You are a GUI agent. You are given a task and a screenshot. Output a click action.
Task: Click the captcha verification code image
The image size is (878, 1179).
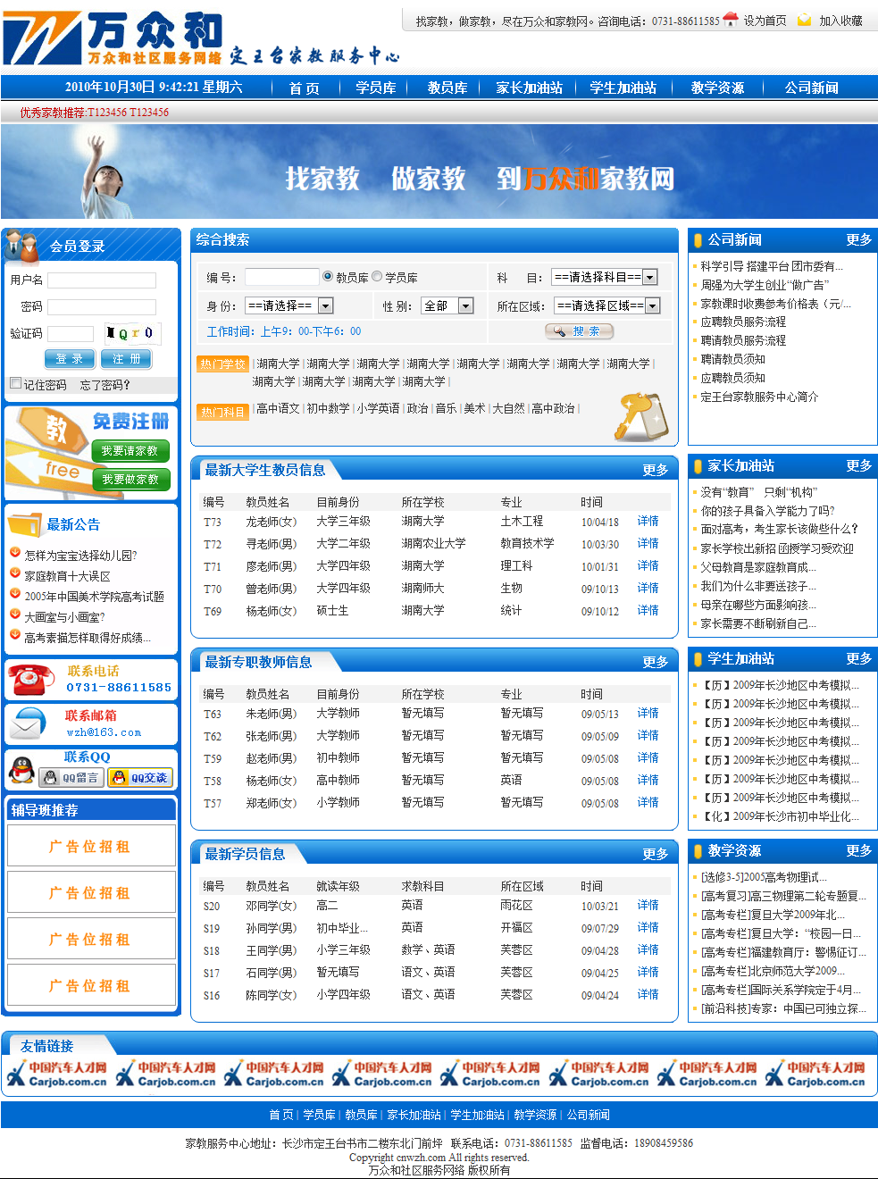(132, 333)
